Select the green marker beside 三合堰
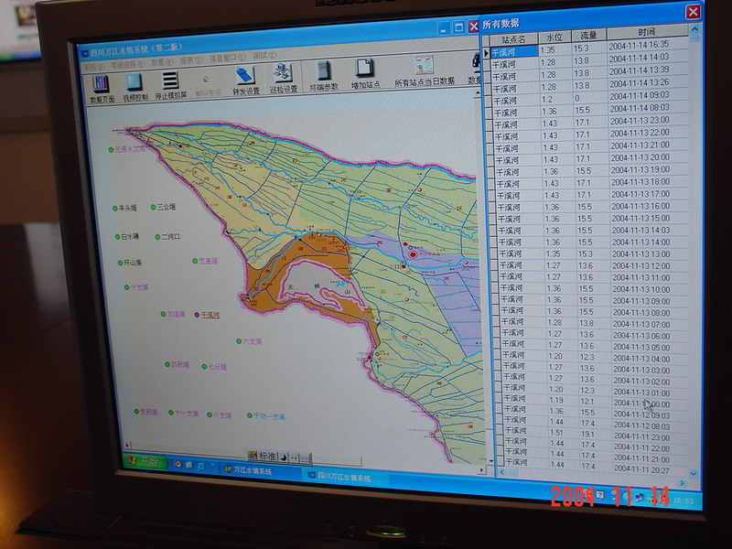The height and width of the screenshot is (549, 732). [153, 208]
